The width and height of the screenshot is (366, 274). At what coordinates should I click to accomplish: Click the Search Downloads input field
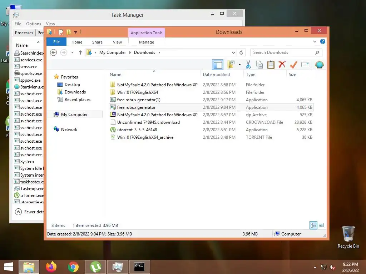[286, 52]
